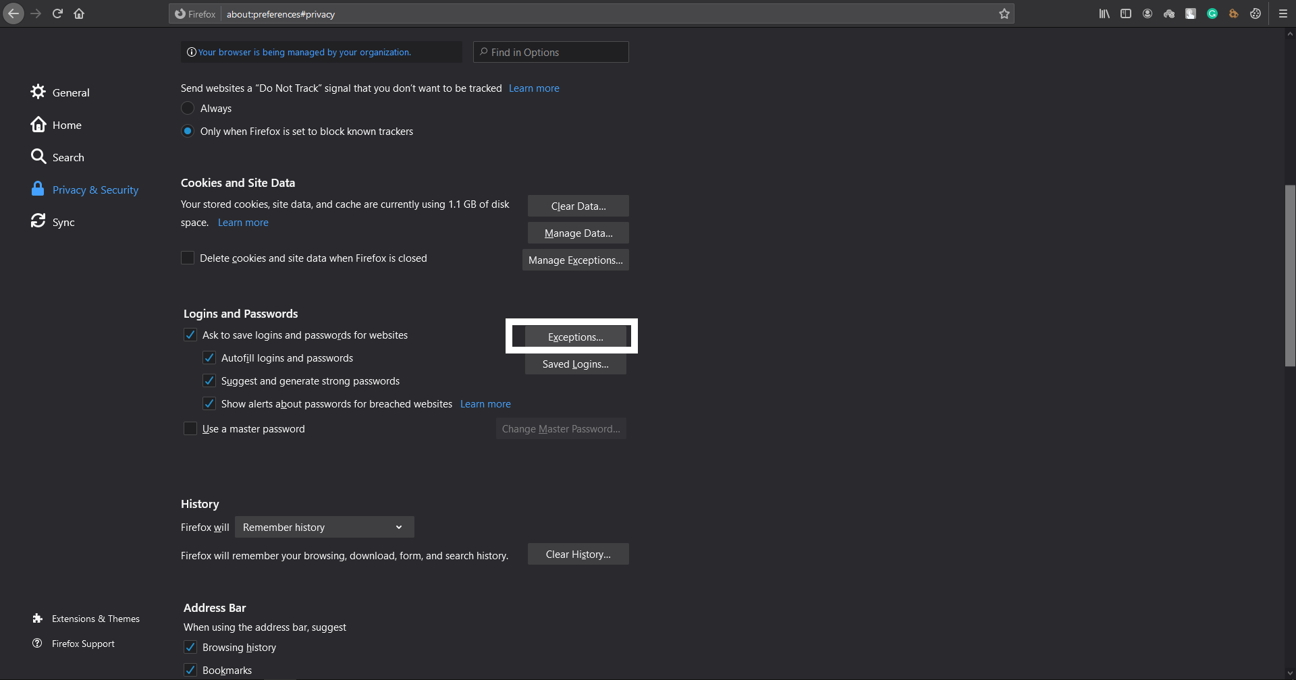Click the Saved Logins button
The width and height of the screenshot is (1296, 680).
pyautogui.click(x=575, y=364)
